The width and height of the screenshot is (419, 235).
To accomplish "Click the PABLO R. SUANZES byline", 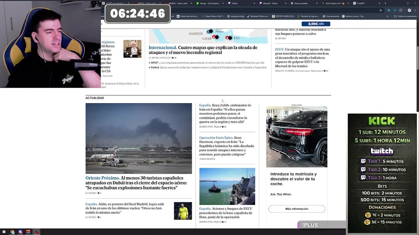I will click(299, 71).
